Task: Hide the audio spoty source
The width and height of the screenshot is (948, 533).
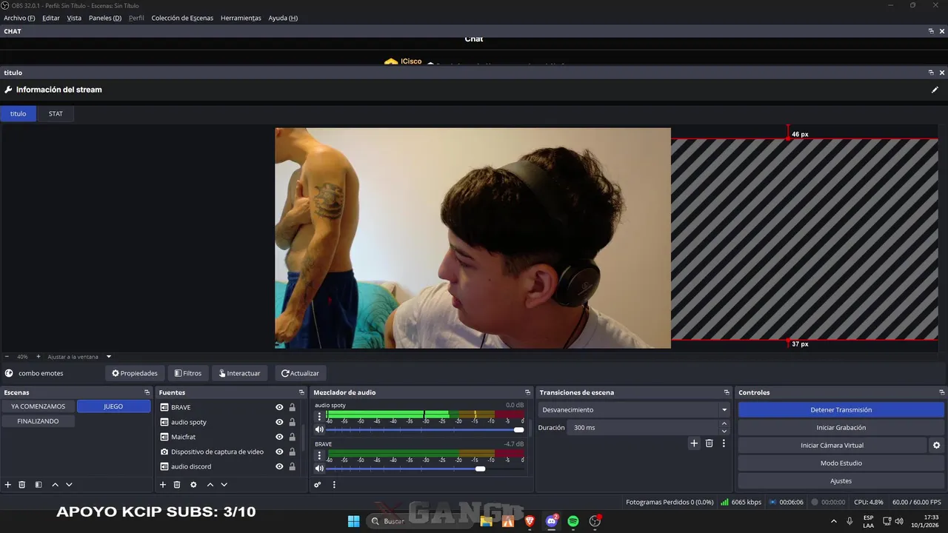Action: 279,422
